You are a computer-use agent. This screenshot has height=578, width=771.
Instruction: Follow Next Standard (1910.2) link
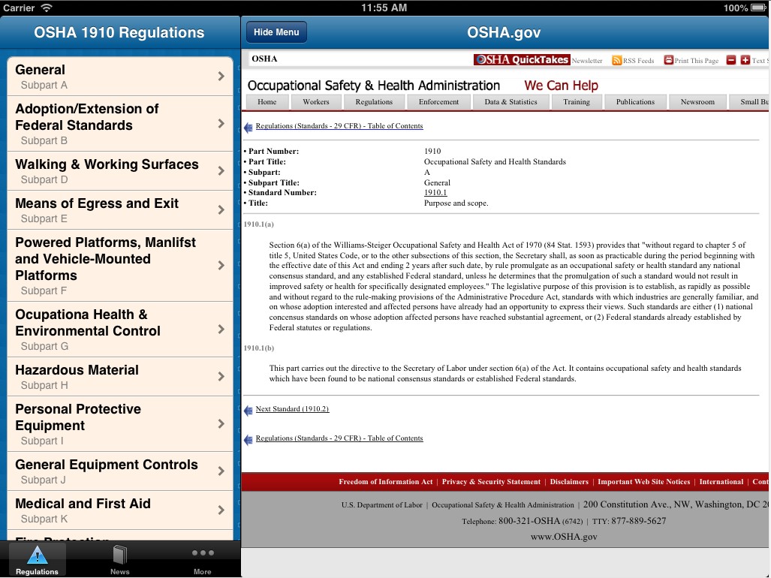(292, 409)
